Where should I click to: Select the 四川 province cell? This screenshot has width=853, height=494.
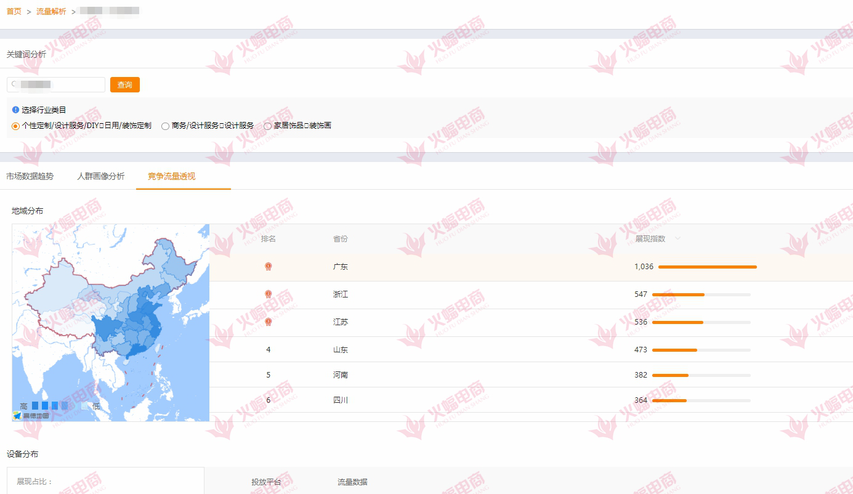341,400
